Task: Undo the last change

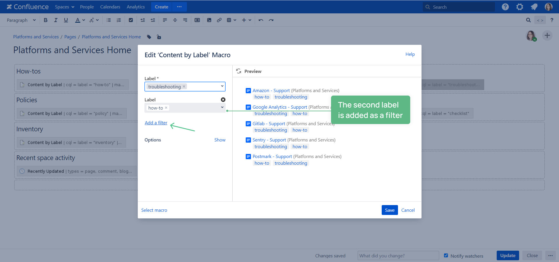Action: (x=261, y=20)
